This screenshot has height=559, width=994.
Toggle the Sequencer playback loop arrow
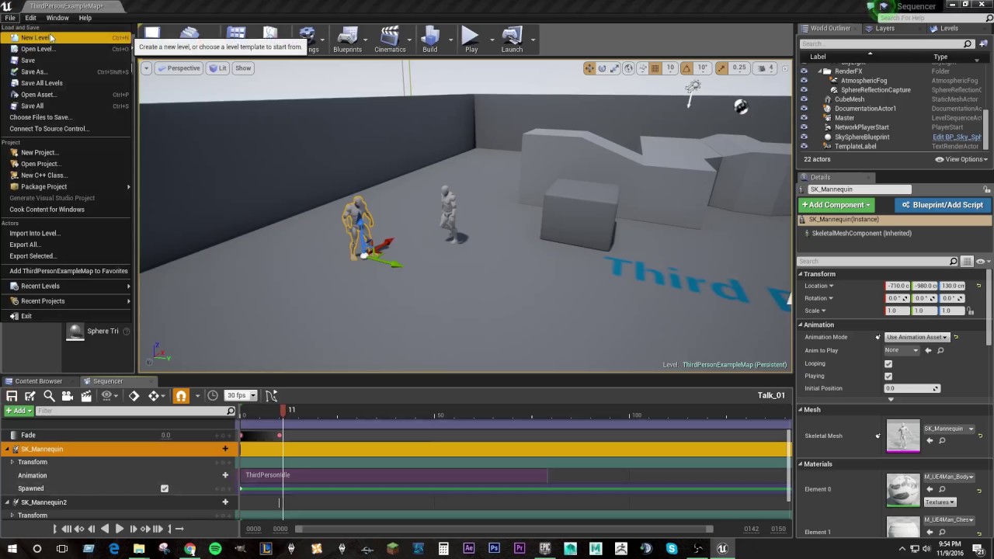(x=179, y=529)
